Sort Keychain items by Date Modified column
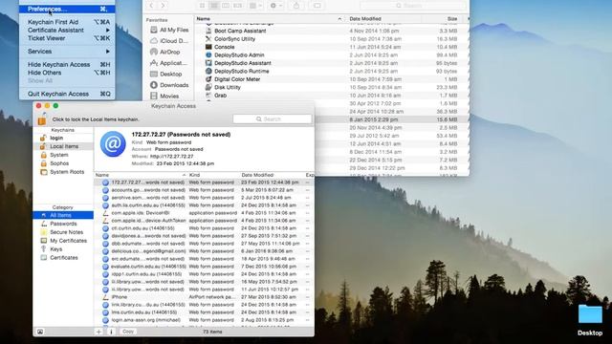612x344 pixels. [272, 175]
